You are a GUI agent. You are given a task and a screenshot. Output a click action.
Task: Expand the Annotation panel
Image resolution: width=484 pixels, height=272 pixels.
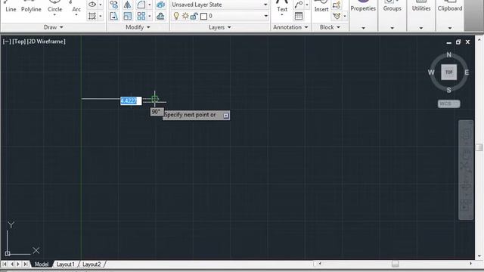(x=290, y=27)
